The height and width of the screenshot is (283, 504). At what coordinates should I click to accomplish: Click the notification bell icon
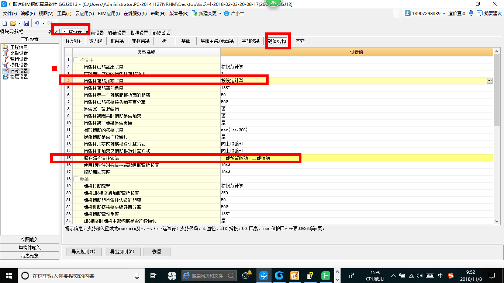coord(471,13)
